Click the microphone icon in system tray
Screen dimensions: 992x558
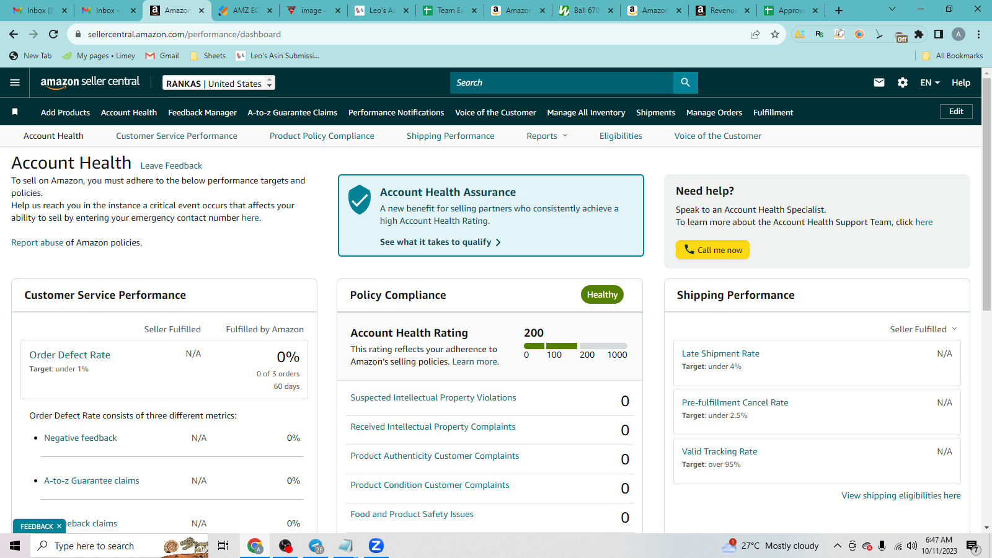882,546
